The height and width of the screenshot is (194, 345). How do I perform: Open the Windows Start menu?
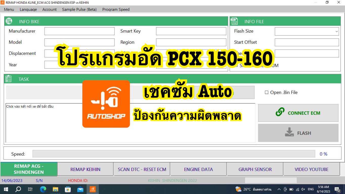6,189
